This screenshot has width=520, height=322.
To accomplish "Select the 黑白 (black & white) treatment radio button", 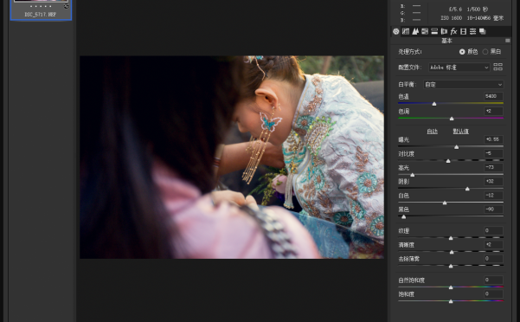I will 485,52.
